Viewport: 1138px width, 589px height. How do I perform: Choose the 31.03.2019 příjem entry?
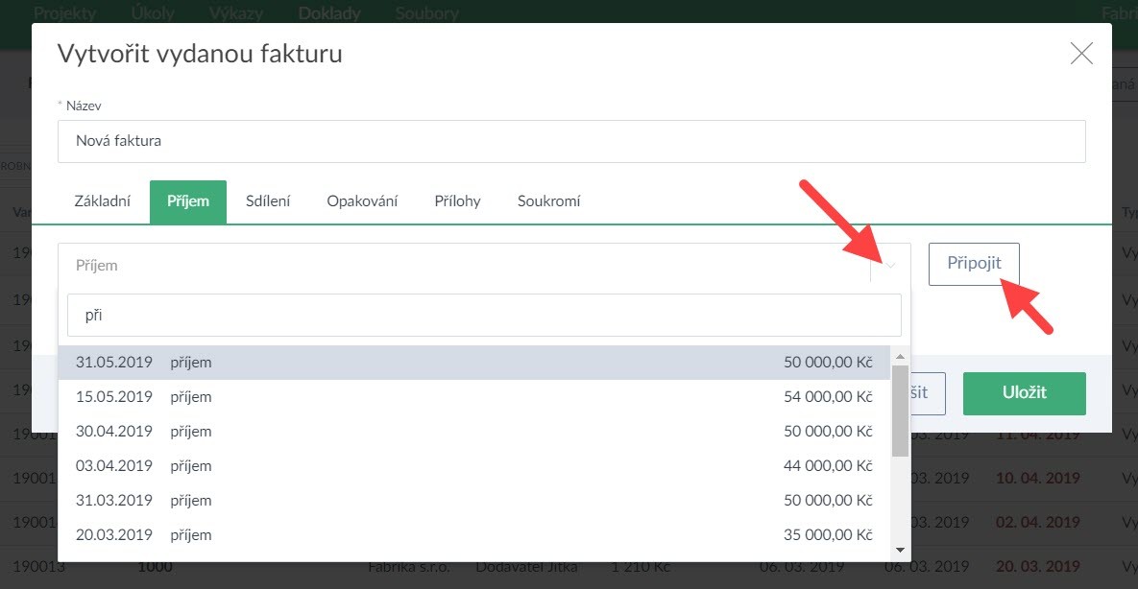pyautogui.click(x=473, y=501)
